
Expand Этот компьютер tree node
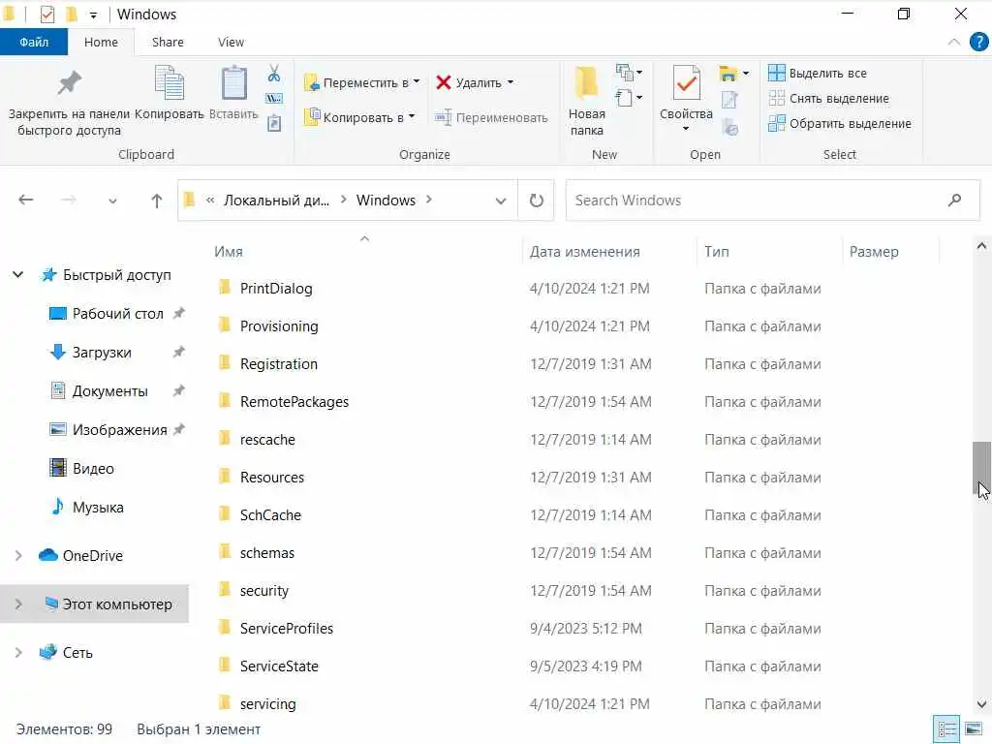pyautogui.click(x=18, y=604)
